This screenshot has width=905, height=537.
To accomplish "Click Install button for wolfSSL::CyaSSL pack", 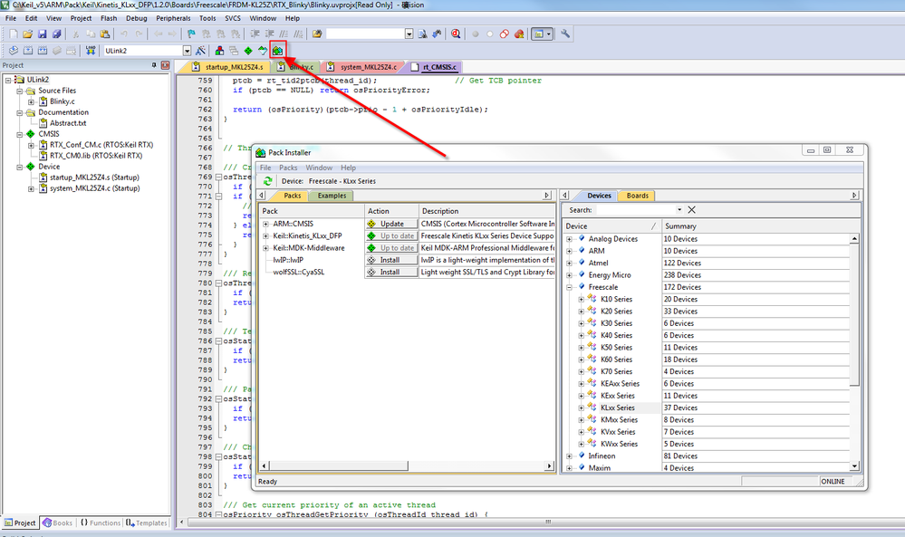I will point(391,273).
